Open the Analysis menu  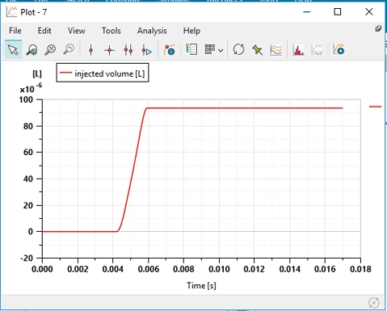152,31
